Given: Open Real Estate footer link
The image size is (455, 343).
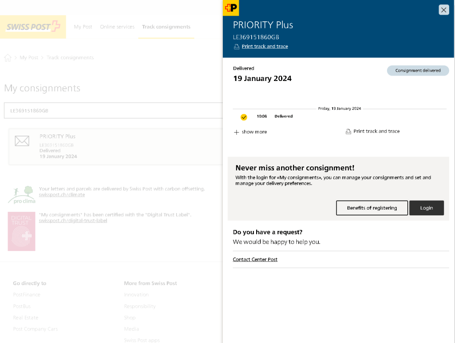Looking at the screenshot, I should click(x=25, y=318).
